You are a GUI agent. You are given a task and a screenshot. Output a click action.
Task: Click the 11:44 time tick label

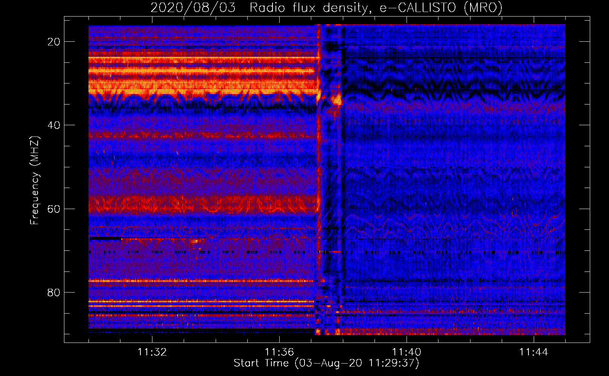[534, 352]
